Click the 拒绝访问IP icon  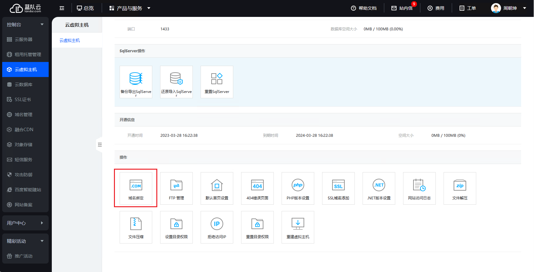[217, 227]
